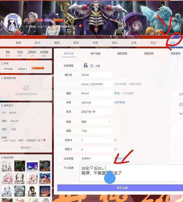Click the orange 虎年大吉 title tag in 头衔 panel
This screenshot has width=183, height=202.
(38, 68)
